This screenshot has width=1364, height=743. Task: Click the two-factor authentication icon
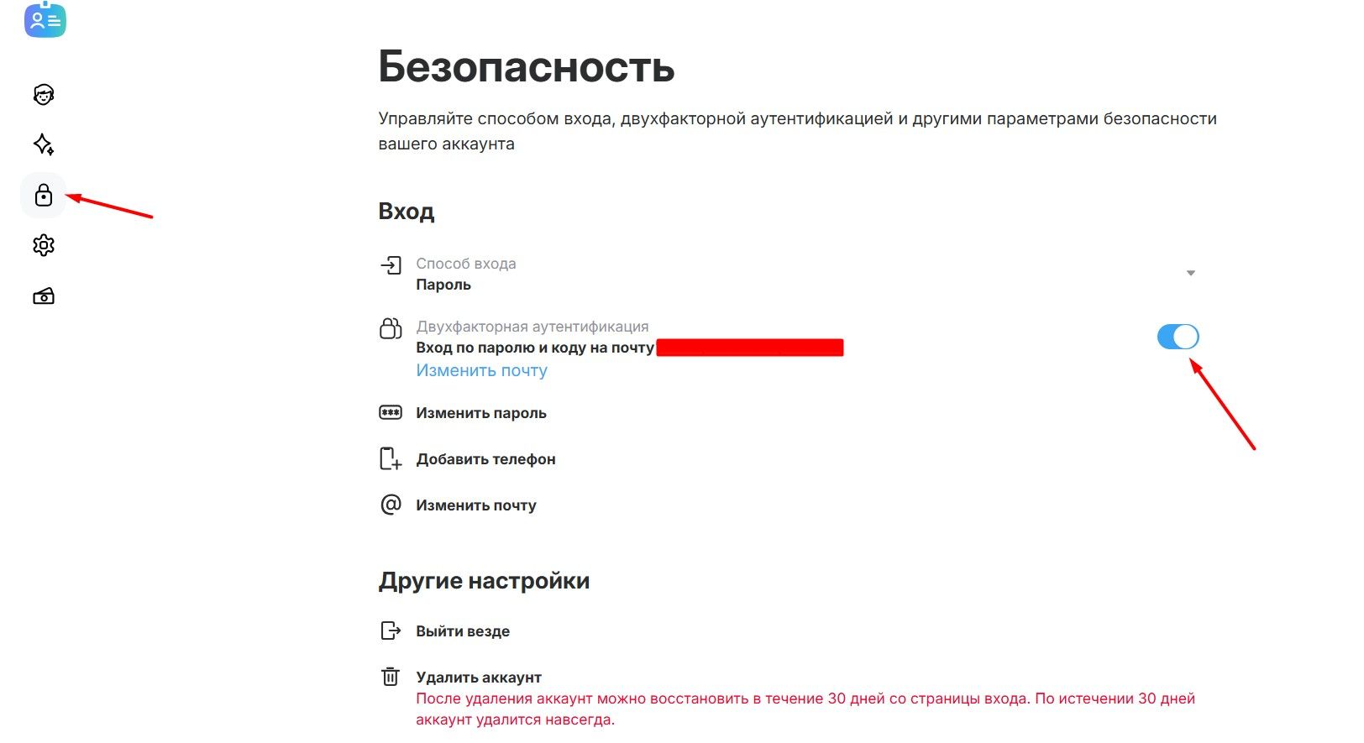[391, 328]
